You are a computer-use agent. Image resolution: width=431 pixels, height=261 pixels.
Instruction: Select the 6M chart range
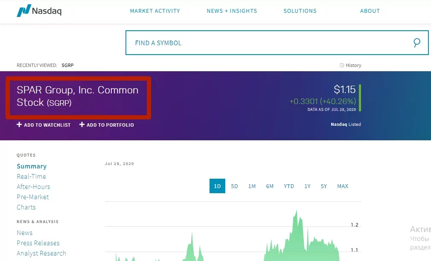[x=270, y=186]
